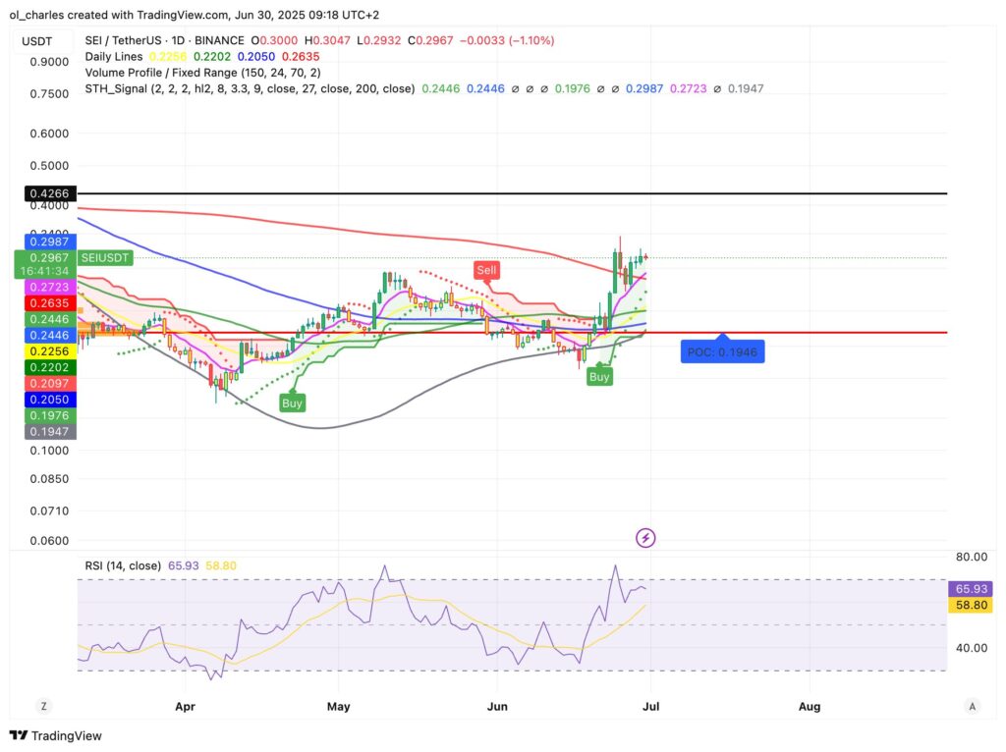
Task: Select the "Jul" label on the time axis
Action: (x=652, y=706)
